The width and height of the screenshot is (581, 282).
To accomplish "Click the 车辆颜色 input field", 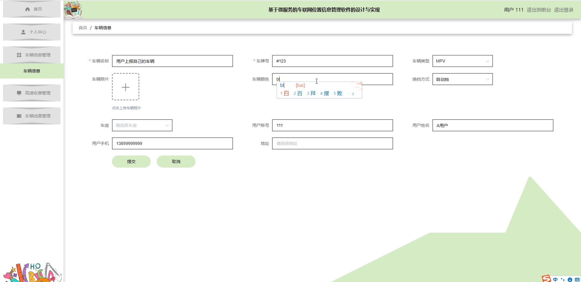I will pyautogui.click(x=332, y=79).
